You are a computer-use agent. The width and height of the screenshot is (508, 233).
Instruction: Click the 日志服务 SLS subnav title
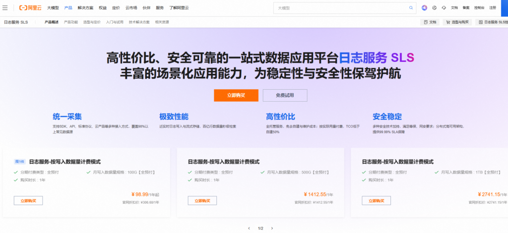coord(16,22)
